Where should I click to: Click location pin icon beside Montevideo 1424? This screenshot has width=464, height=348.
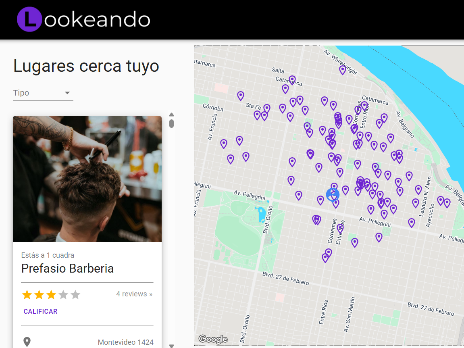pyautogui.click(x=27, y=342)
